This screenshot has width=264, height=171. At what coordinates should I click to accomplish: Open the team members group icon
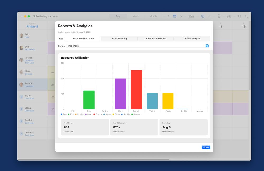pyautogui.click(x=191, y=16)
